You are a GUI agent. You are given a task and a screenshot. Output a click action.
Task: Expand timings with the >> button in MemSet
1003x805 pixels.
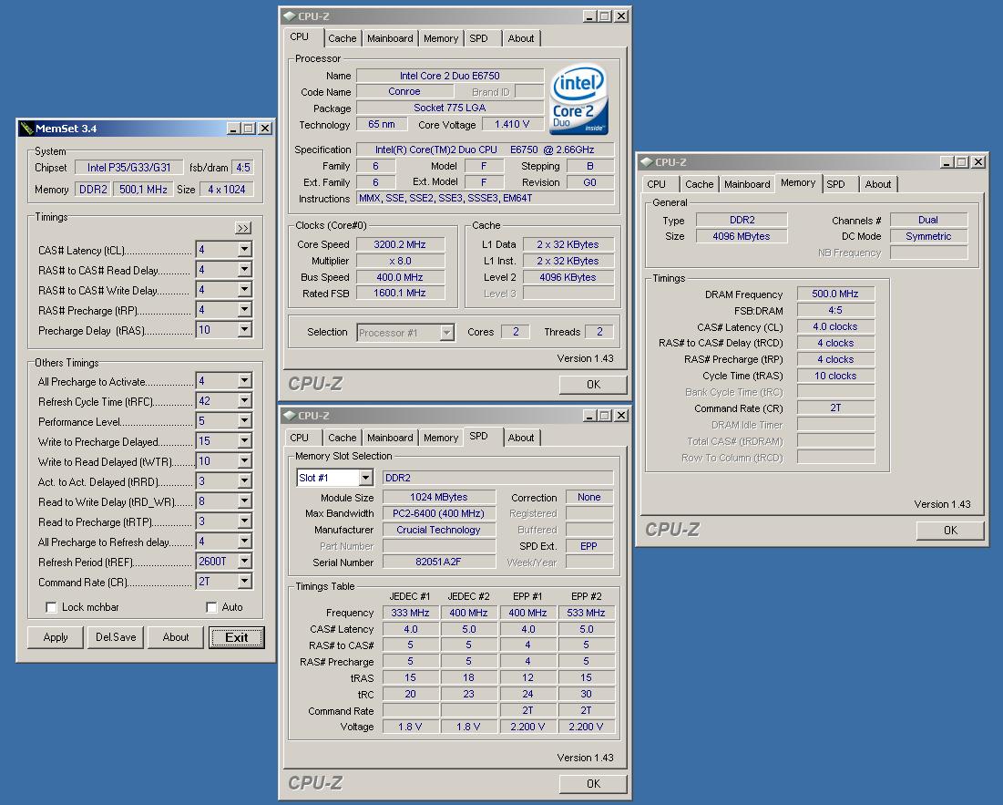(243, 229)
